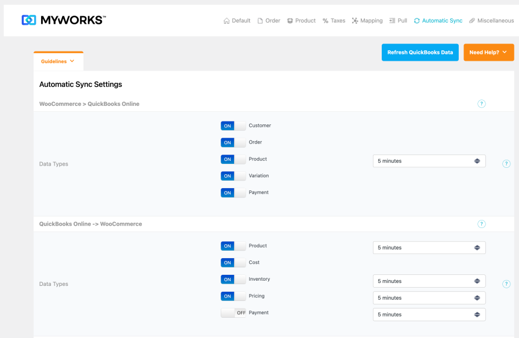
Task: Click help icon beside WooCommerce > QuickBooks Online heading
Action: 481,104
